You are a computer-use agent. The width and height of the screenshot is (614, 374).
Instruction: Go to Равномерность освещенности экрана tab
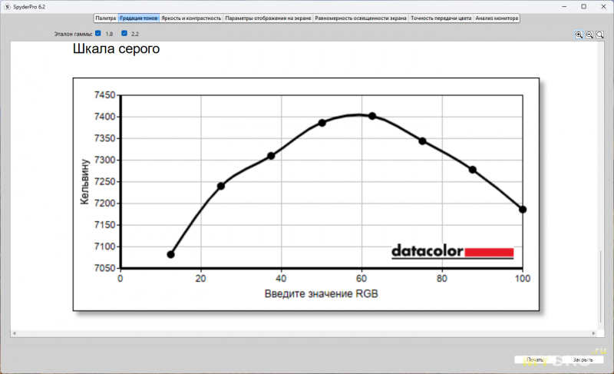point(361,18)
